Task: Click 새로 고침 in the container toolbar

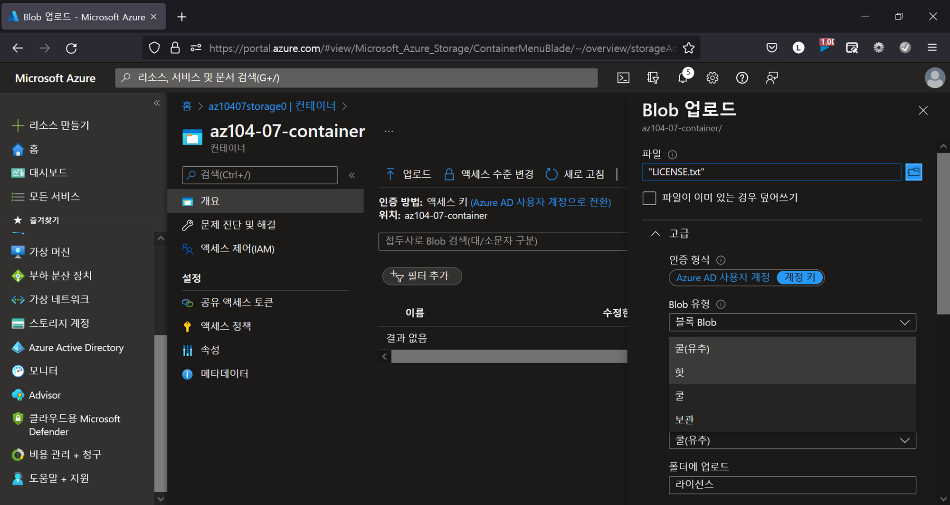Action: point(575,174)
